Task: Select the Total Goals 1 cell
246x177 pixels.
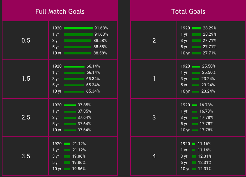Action: [154, 79]
